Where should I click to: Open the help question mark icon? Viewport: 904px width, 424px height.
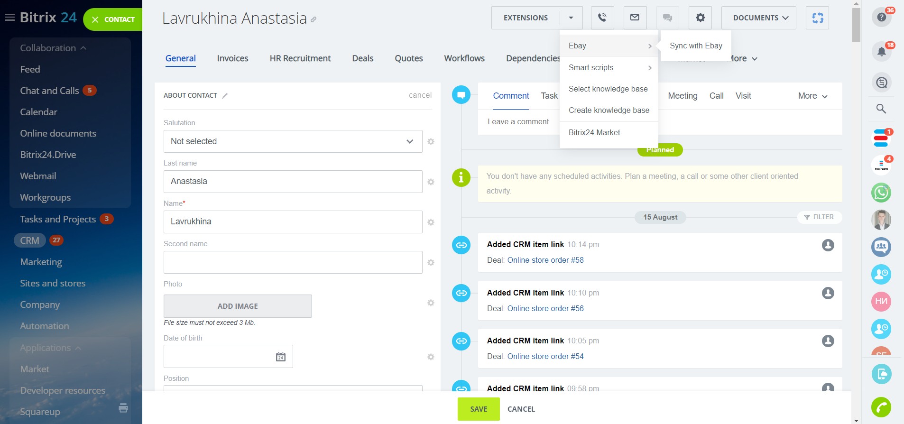coord(881,18)
